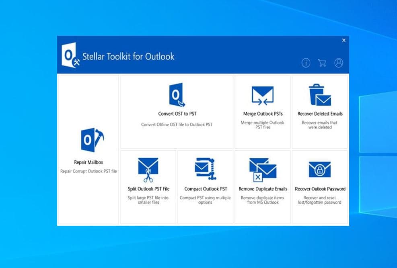
Task: Choose the Split Outlook PST scissors icon
Action: coord(148,170)
